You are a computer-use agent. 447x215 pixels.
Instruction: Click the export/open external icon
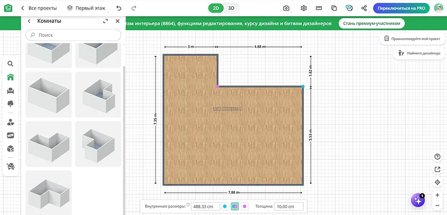point(438,169)
